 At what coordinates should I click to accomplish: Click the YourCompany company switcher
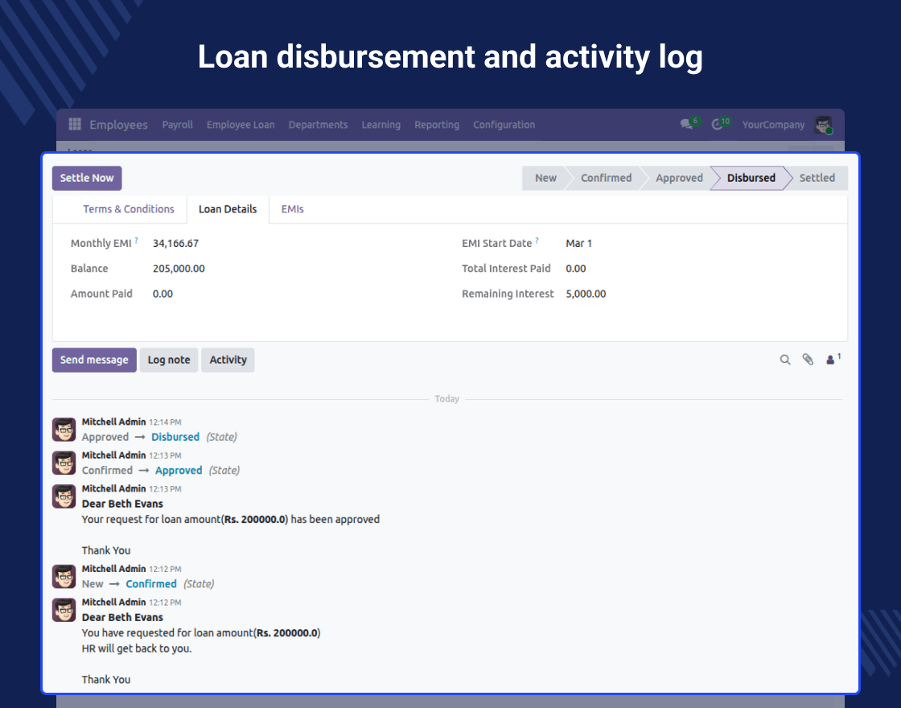773,125
